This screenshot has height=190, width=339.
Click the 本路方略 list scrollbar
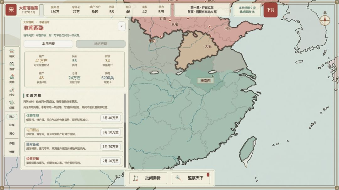click(x=125, y=130)
